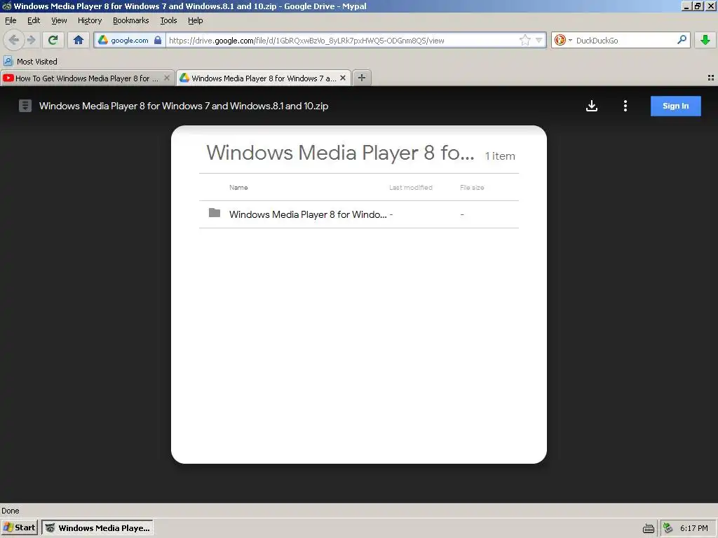This screenshot has height=538, width=718.
Task: Sort by the Name column header
Action: pyautogui.click(x=238, y=188)
